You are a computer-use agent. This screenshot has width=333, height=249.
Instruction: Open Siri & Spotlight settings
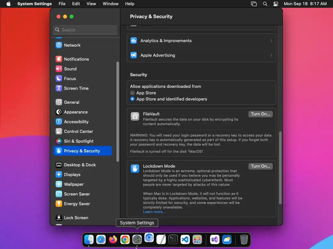coord(83,141)
